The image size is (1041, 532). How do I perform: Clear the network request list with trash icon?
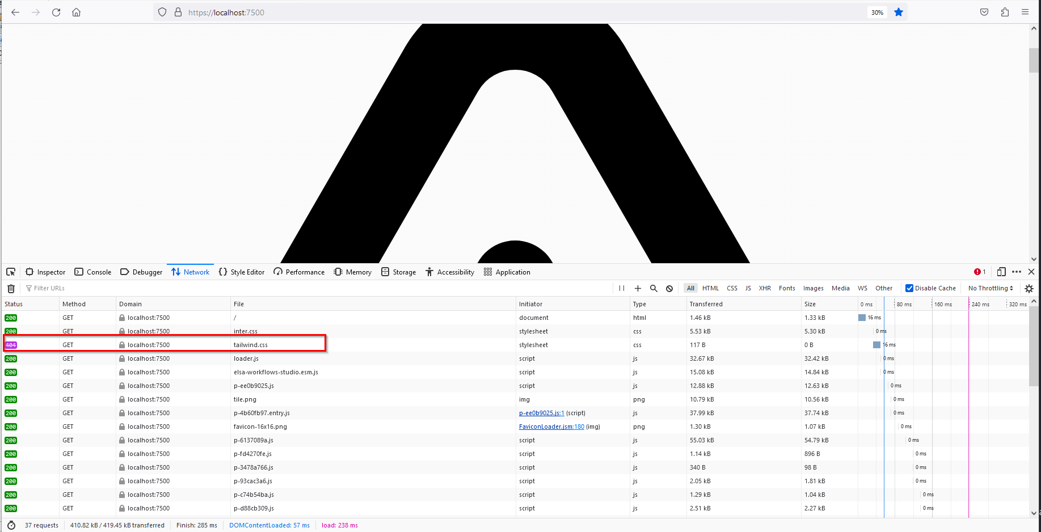point(10,288)
